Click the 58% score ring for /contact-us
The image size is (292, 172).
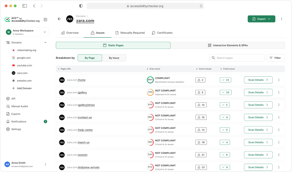coord(150,117)
